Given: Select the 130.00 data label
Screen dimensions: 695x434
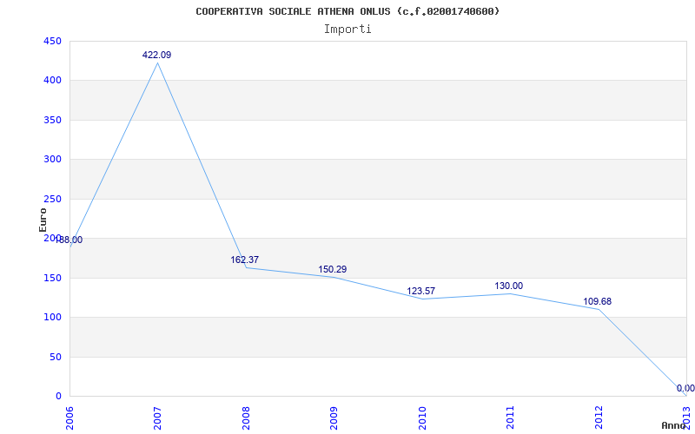Looking at the screenshot, I should coord(509,286).
